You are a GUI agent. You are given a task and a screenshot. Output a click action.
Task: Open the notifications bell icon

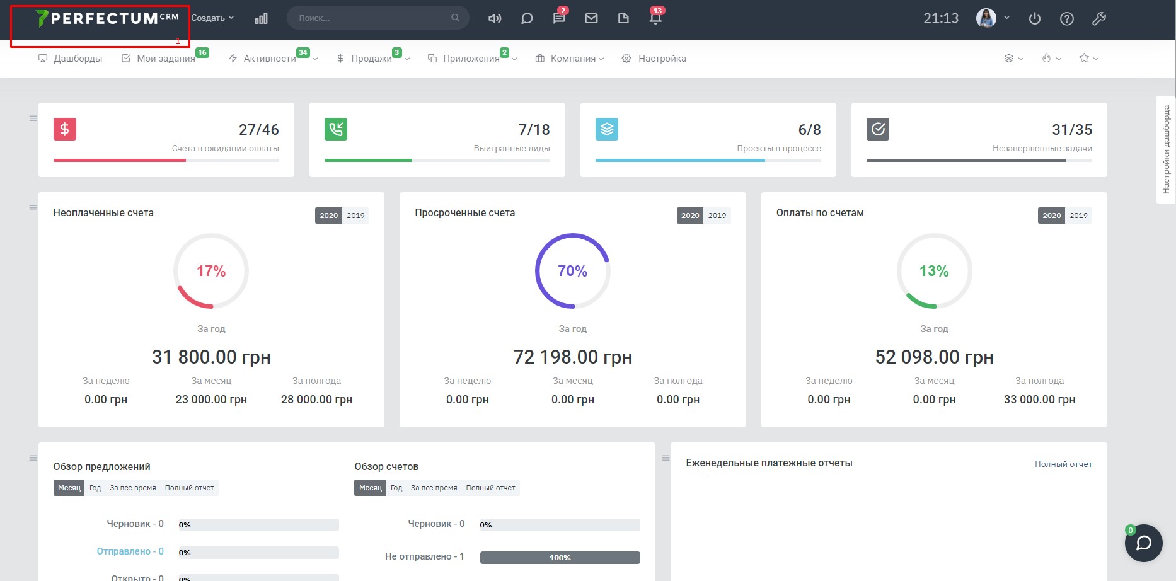[655, 18]
